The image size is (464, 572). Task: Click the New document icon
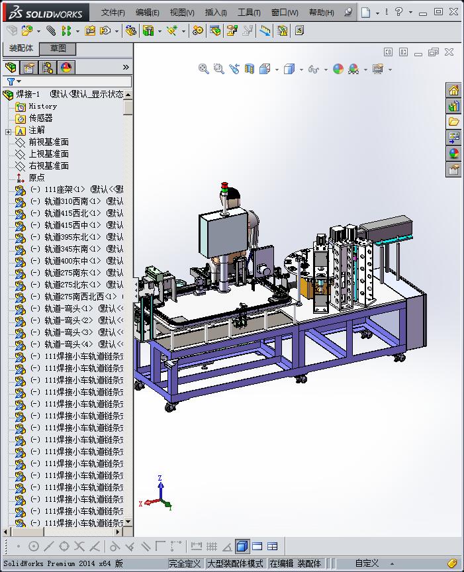pos(365,13)
